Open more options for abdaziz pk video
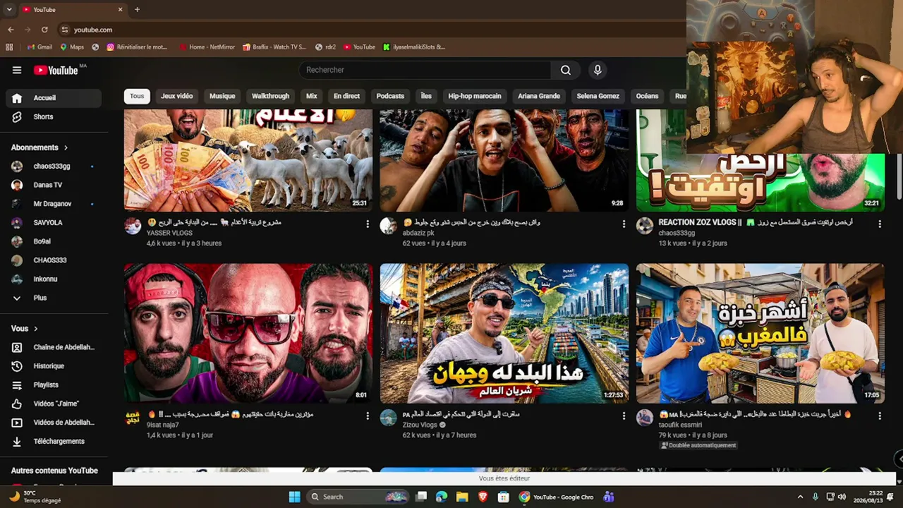The width and height of the screenshot is (903, 508). 624,224
